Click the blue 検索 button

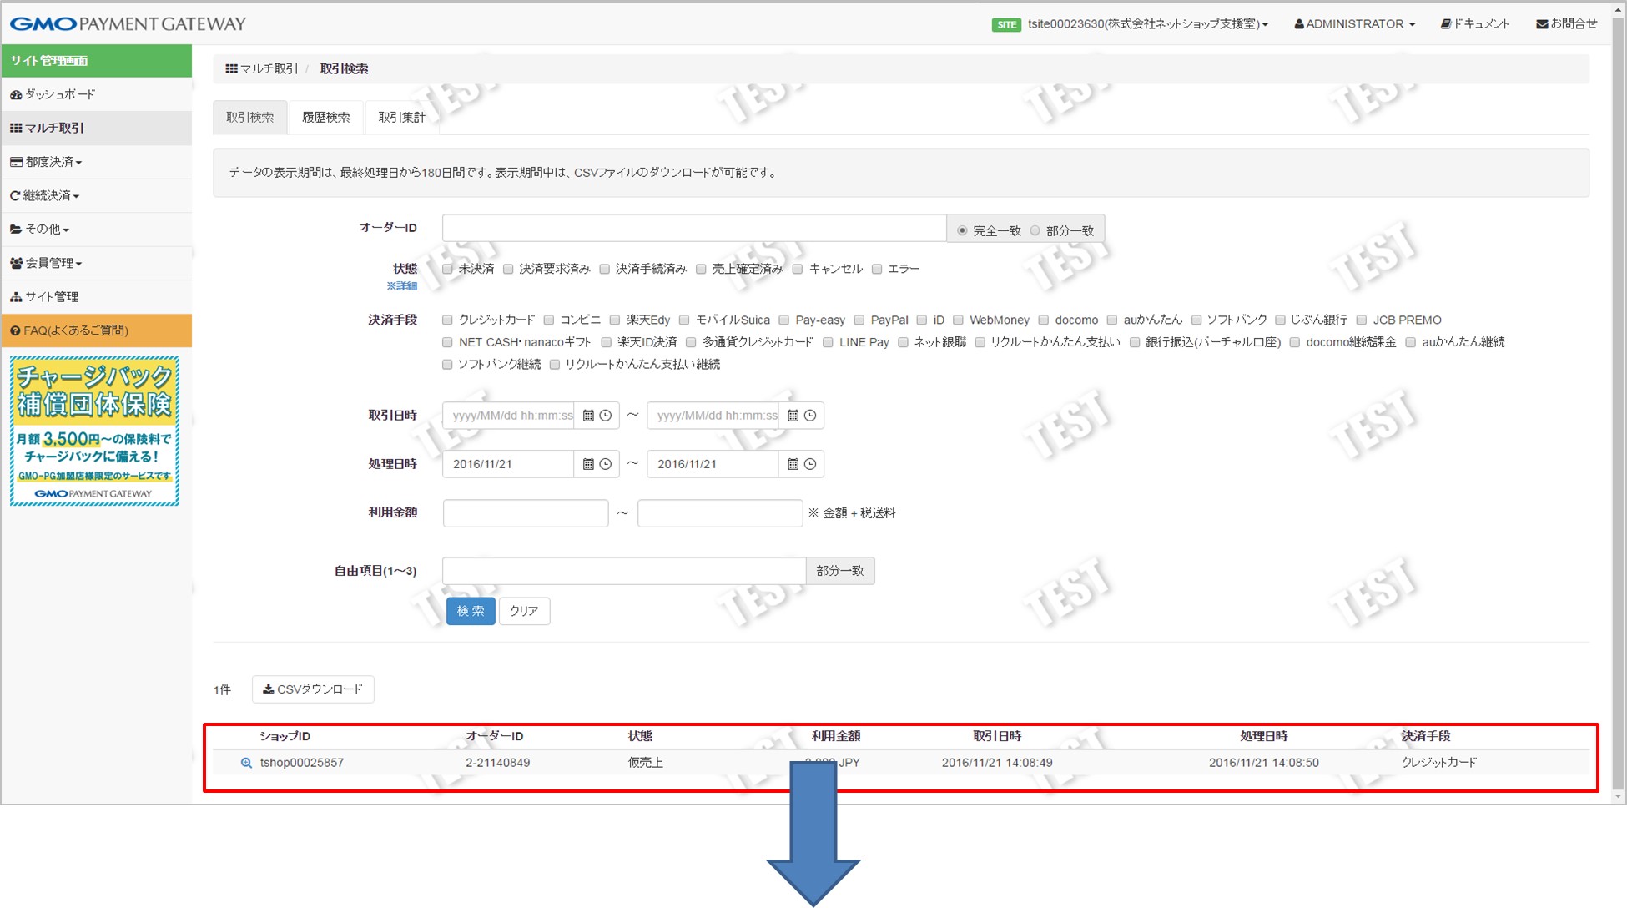tap(471, 611)
